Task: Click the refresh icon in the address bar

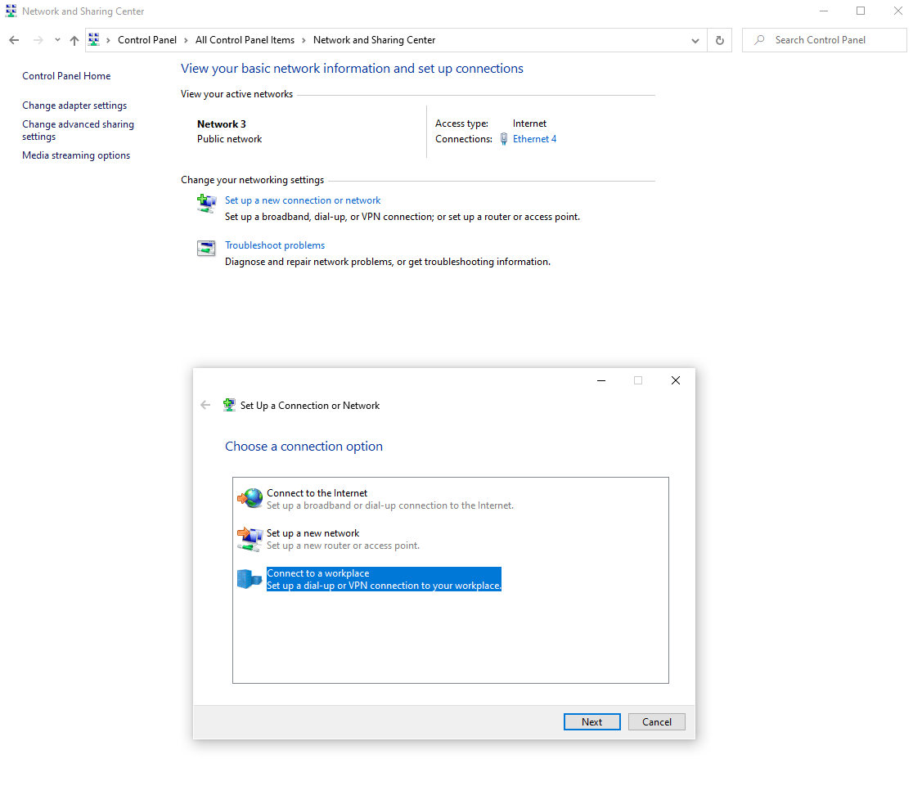Action: click(719, 39)
